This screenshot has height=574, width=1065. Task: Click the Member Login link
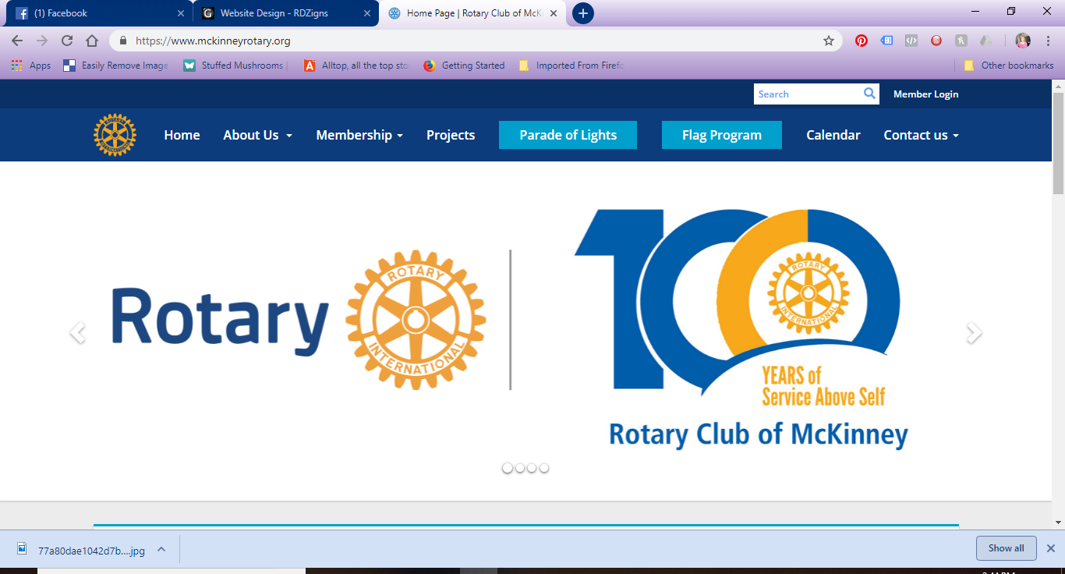point(925,94)
